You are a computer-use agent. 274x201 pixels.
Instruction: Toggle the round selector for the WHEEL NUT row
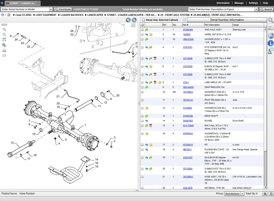(142, 34)
